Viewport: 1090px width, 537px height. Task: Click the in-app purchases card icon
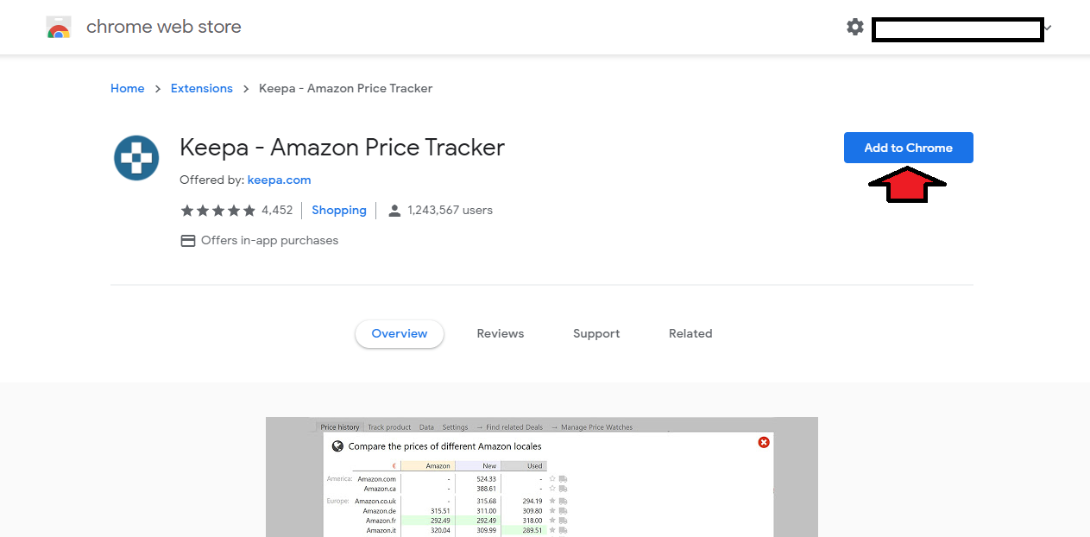187,241
